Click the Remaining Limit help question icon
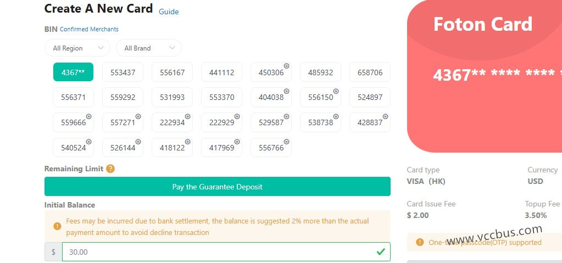Image resolution: width=562 pixels, height=263 pixels. tap(110, 169)
